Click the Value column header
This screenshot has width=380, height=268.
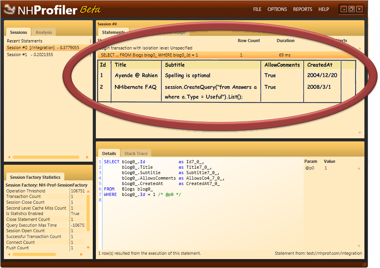click(329, 161)
